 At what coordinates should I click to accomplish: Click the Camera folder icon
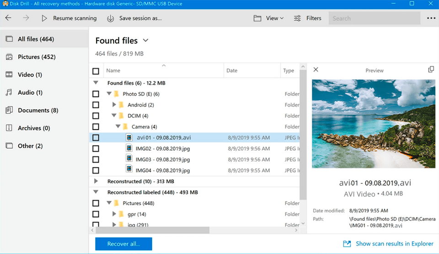tap(125, 126)
